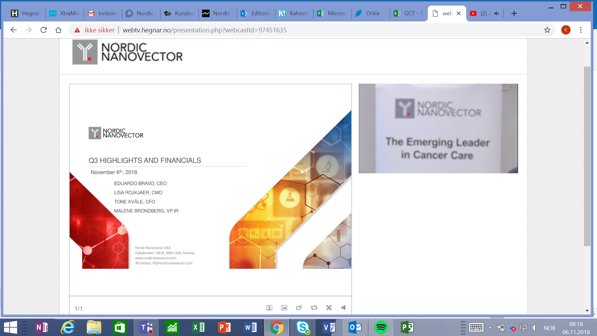Image resolution: width=597 pixels, height=336 pixels.
Task: Open OneNote from the taskbar
Action: (x=42, y=327)
